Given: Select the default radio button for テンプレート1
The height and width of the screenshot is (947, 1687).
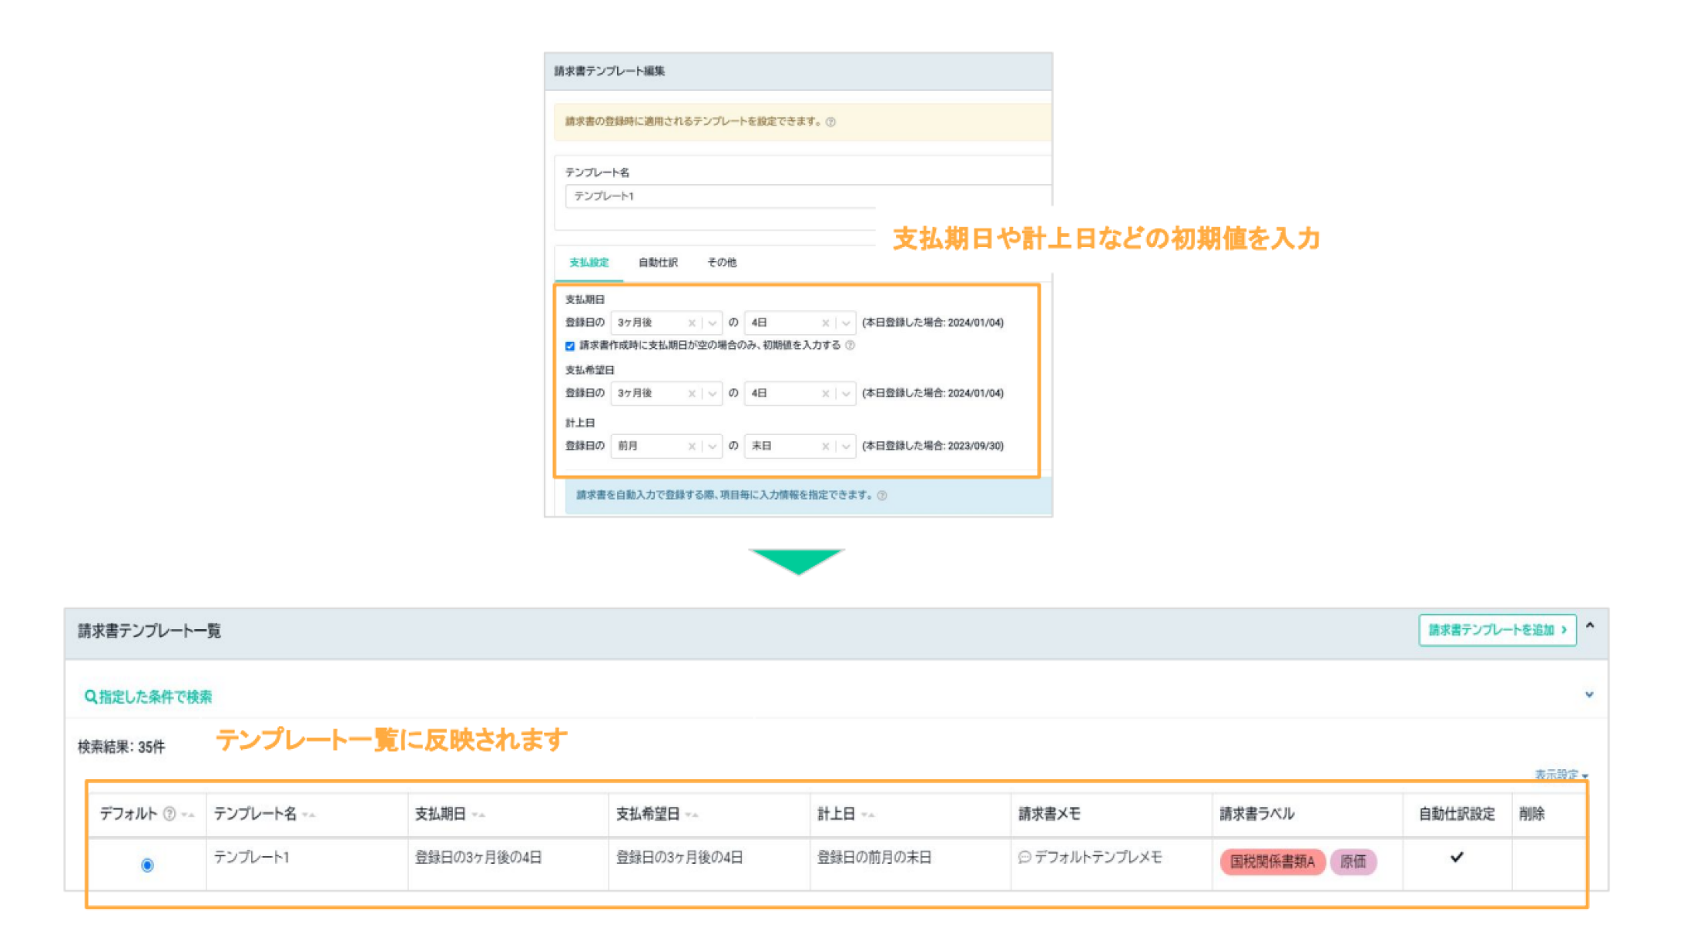Looking at the screenshot, I should (x=147, y=865).
